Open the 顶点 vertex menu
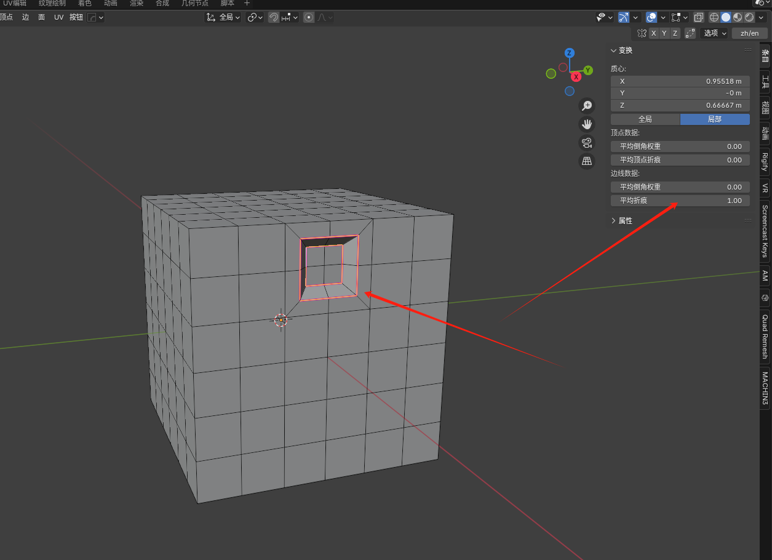772x560 pixels. click(x=6, y=17)
